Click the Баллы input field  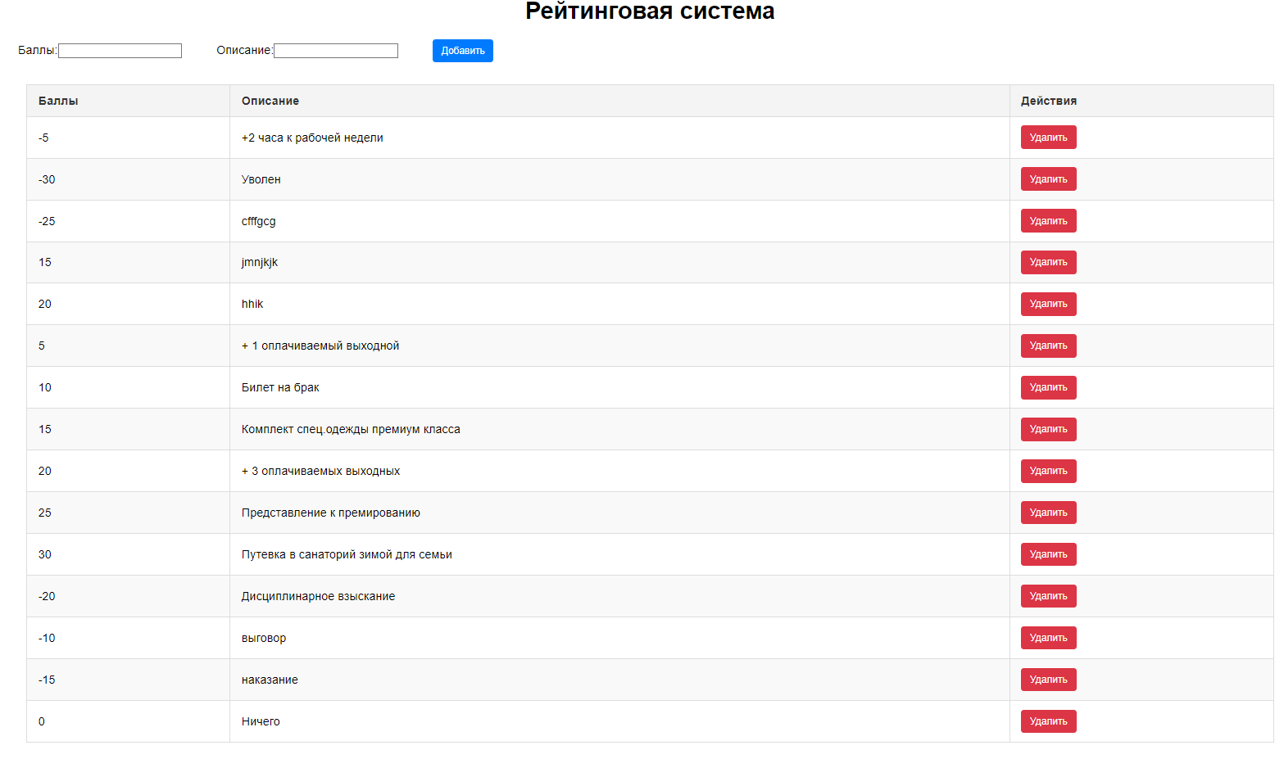120,51
